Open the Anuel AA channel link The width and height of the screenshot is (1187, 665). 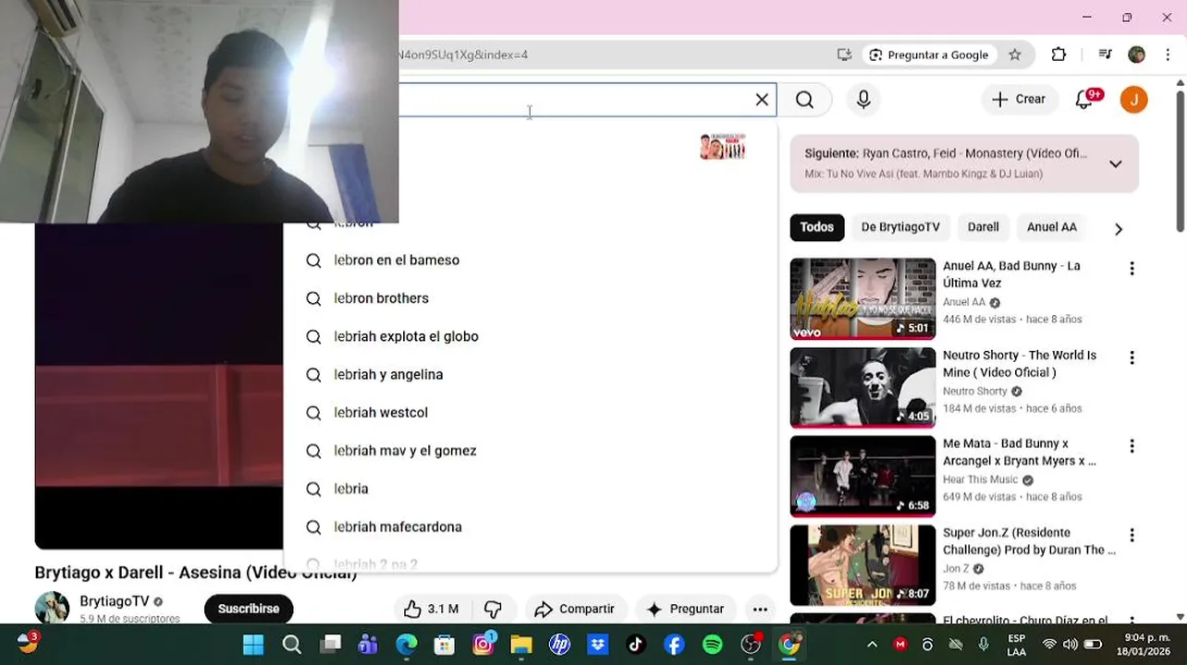click(x=964, y=302)
